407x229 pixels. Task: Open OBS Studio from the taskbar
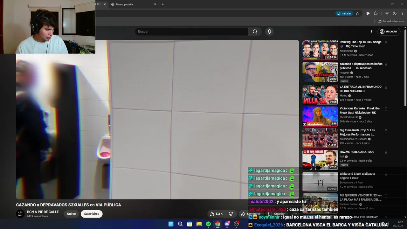[x=236, y=224]
